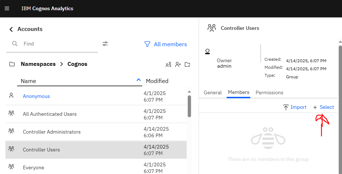Screen dimensions: 342x174
Task: Click Namespaces in the breadcrumb
Action: point(38,64)
